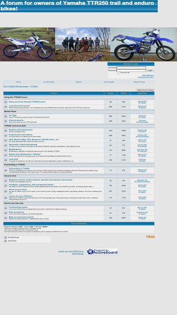This screenshot has width=177, height=315.
Task: Open the New Member registration link
Action: pyautogui.click(x=148, y=75)
